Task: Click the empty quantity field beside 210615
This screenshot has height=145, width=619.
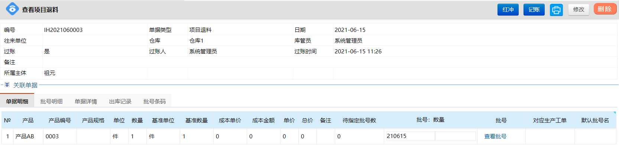Action: 456,136
